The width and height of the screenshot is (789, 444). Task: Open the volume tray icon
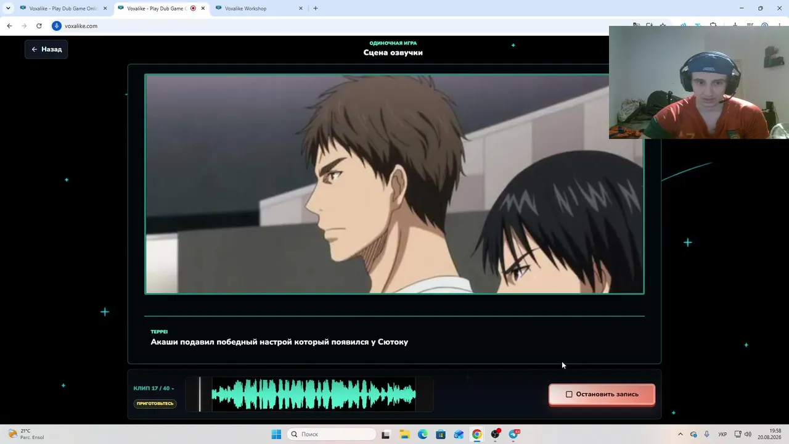(748, 434)
